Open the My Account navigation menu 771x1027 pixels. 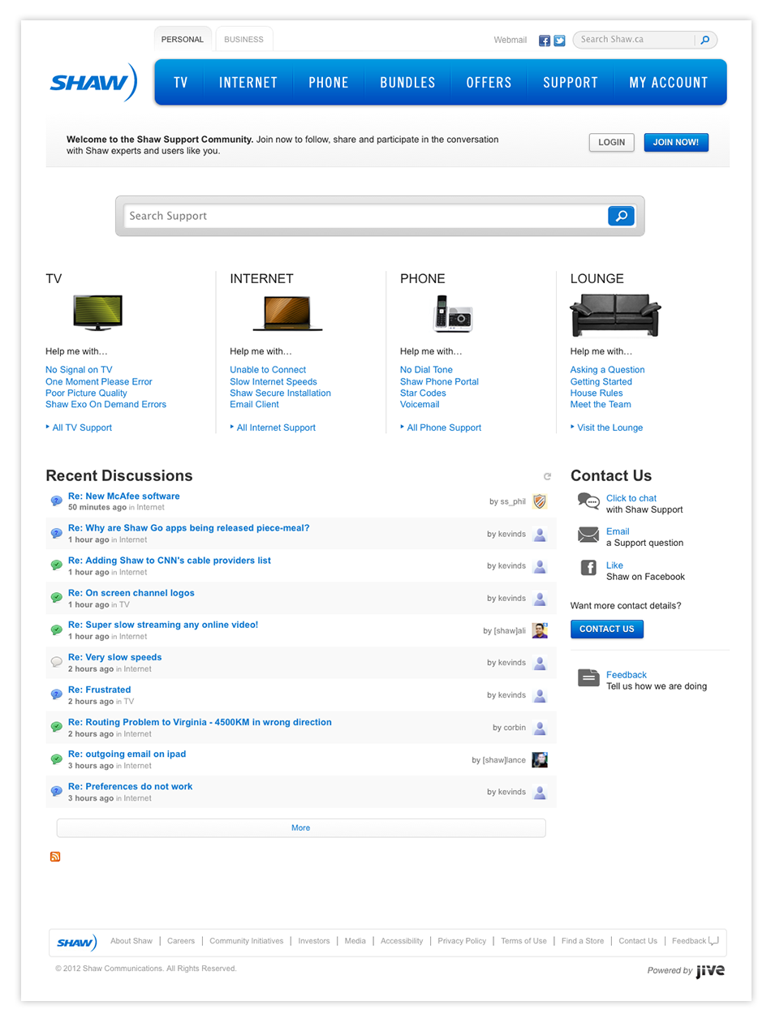669,82
